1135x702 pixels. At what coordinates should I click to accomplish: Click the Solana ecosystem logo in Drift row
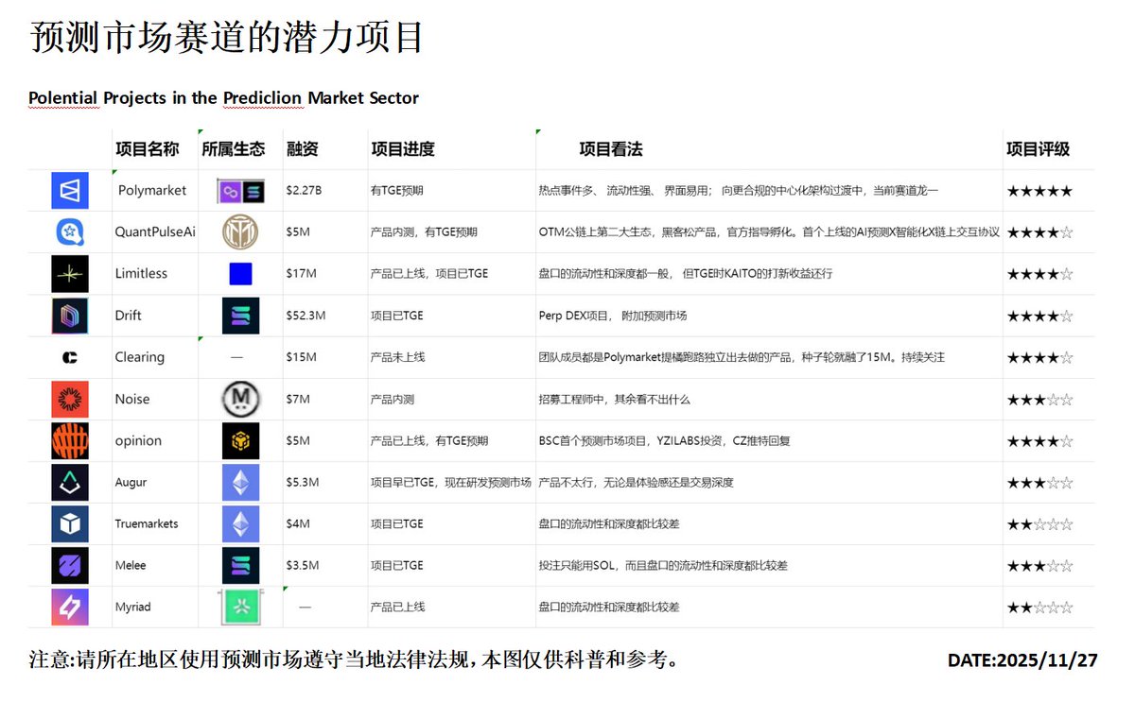pos(240,316)
